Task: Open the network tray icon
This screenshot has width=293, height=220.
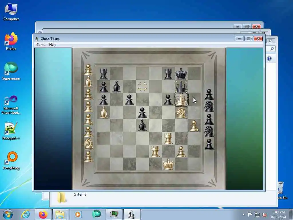Action: pos(257,215)
